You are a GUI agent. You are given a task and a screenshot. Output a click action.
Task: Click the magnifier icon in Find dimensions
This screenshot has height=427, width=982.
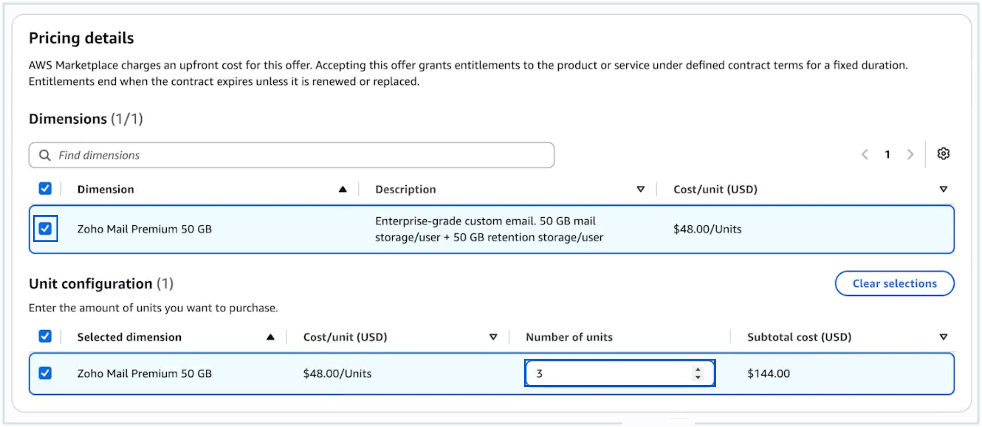[45, 155]
